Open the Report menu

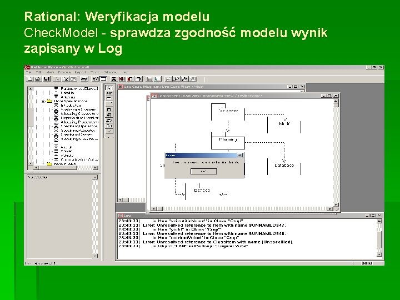pyautogui.click(x=81, y=72)
